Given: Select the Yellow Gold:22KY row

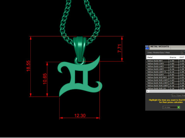Looking at the screenshot, I should tap(166, 75).
